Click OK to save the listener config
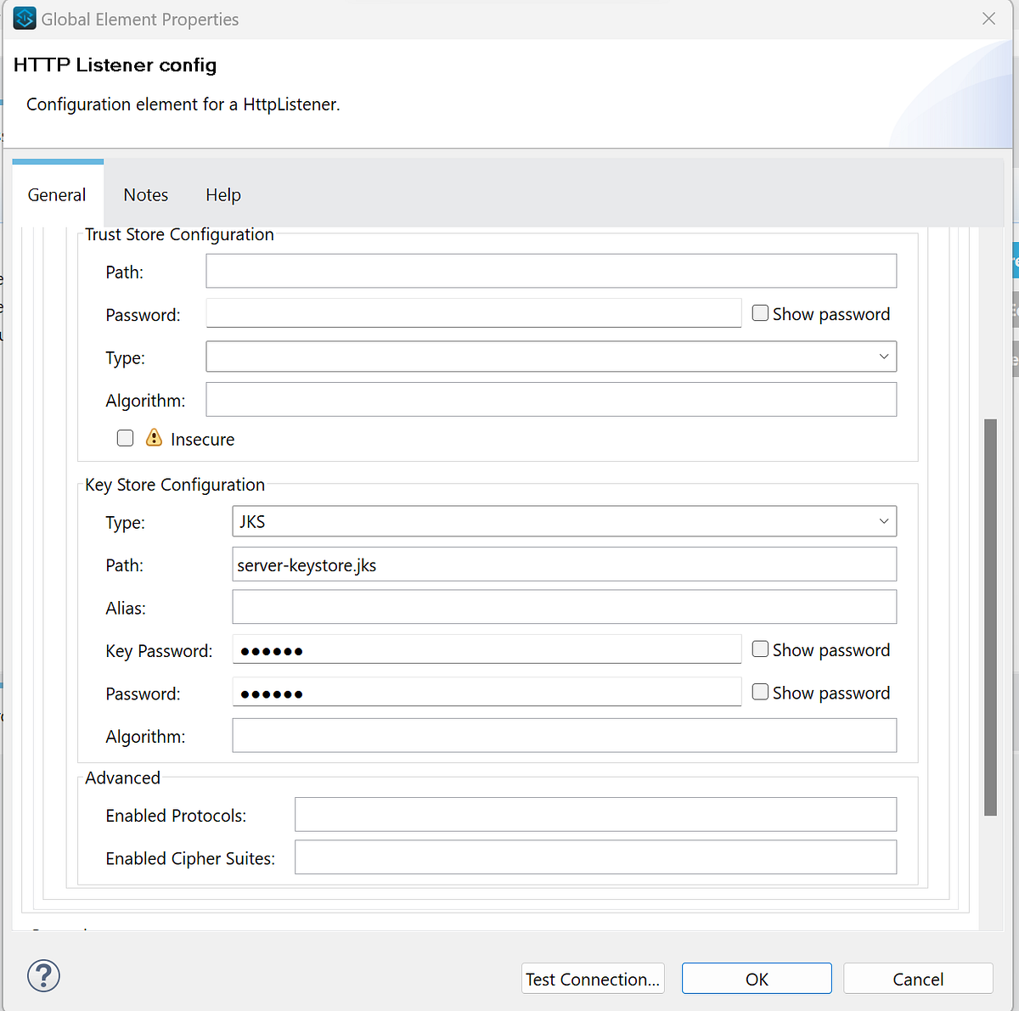The height and width of the screenshot is (1011, 1019). (x=756, y=978)
